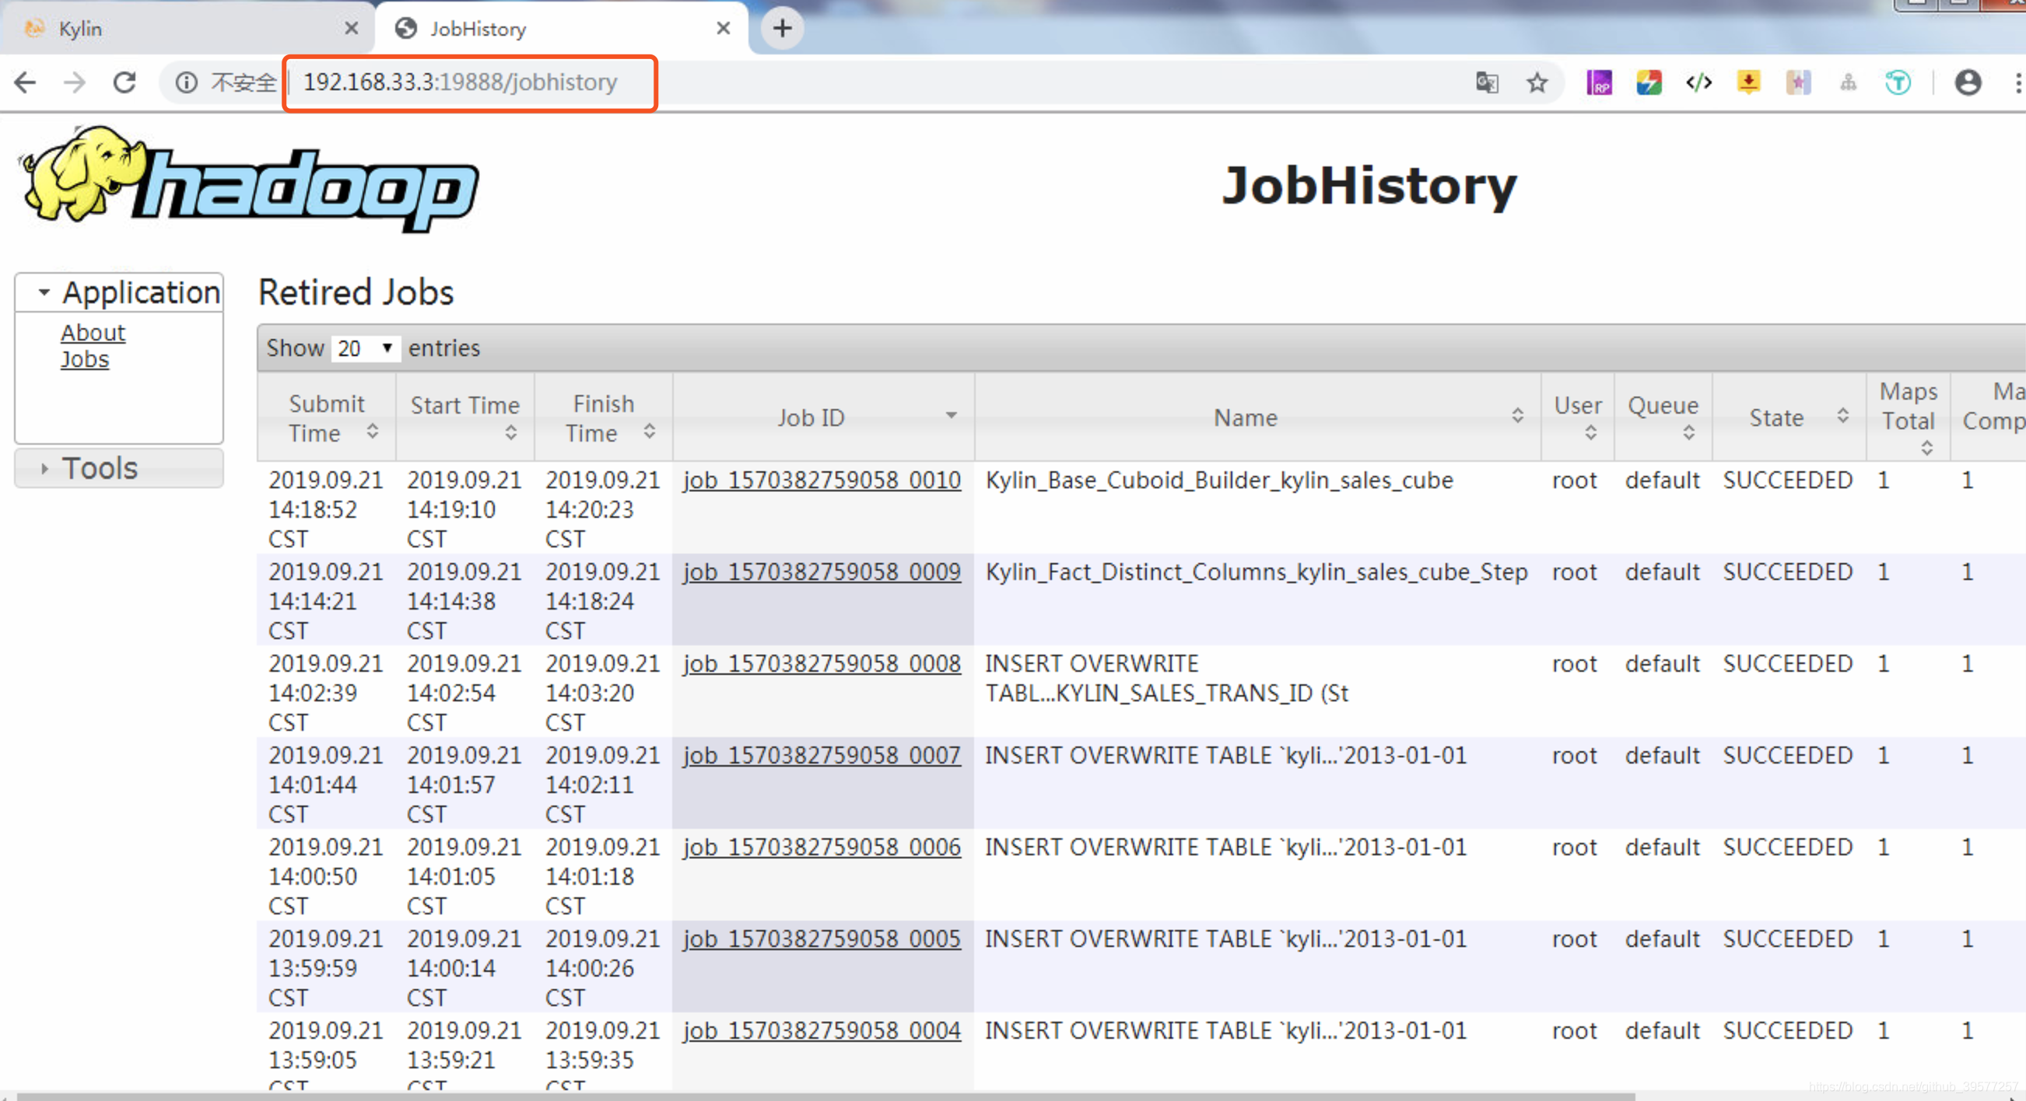The height and width of the screenshot is (1101, 2026).
Task: Go back to the previous page
Action: pyautogui.click(x=26, y=82)
